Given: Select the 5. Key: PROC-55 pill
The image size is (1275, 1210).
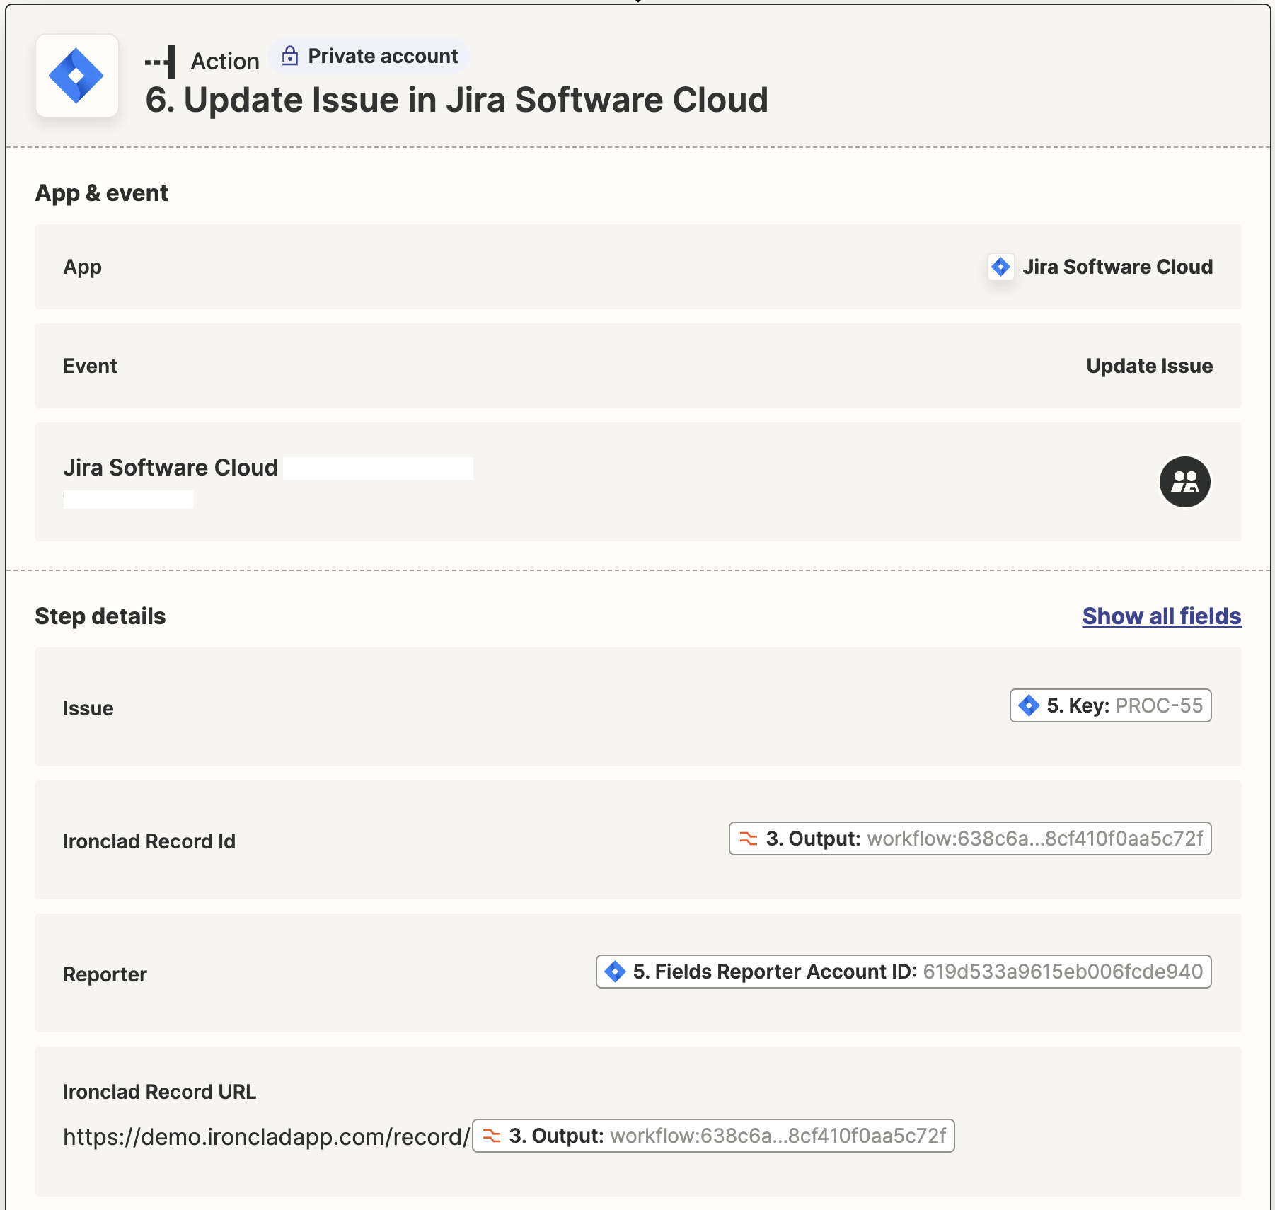Looking at the screenshot, I should tap(1110, 705).
